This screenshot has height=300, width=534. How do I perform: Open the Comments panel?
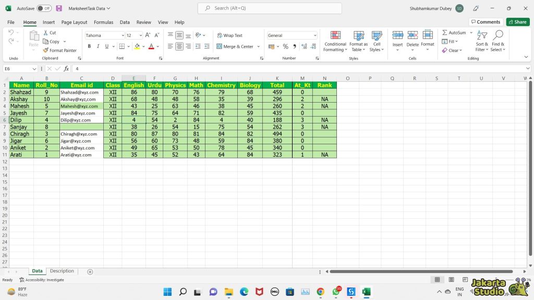pyautogui.click(x=486, y=22)
